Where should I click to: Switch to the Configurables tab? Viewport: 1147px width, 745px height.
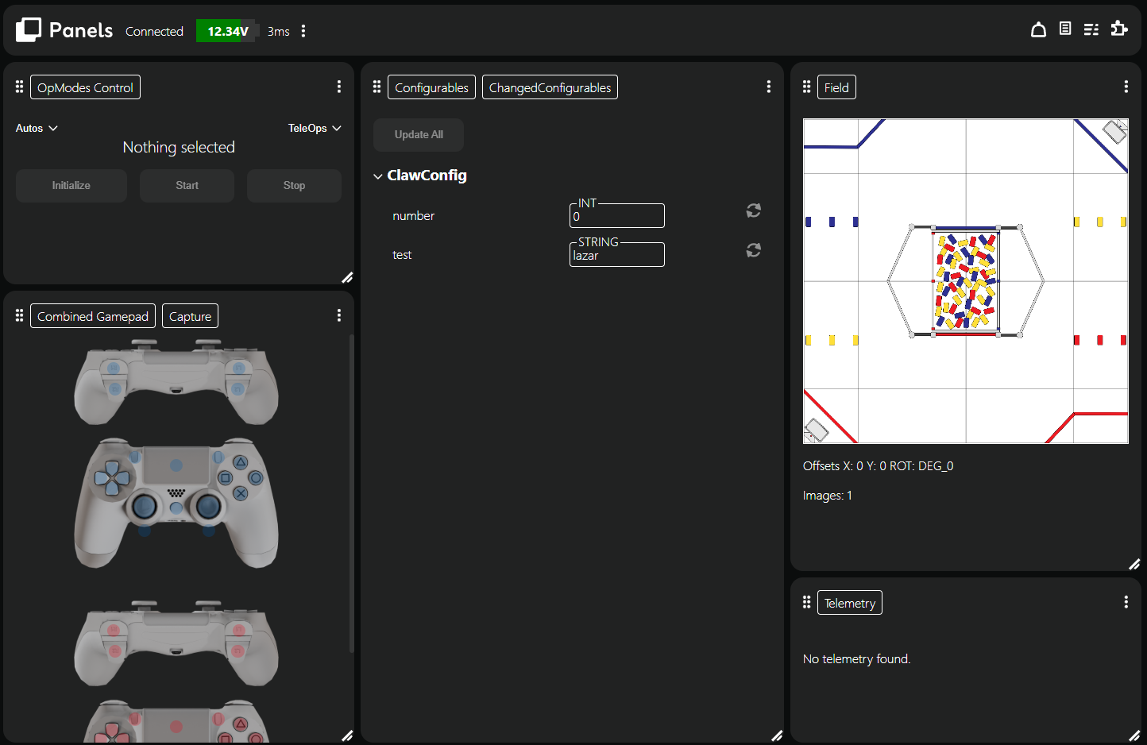[x=431, y=87]
